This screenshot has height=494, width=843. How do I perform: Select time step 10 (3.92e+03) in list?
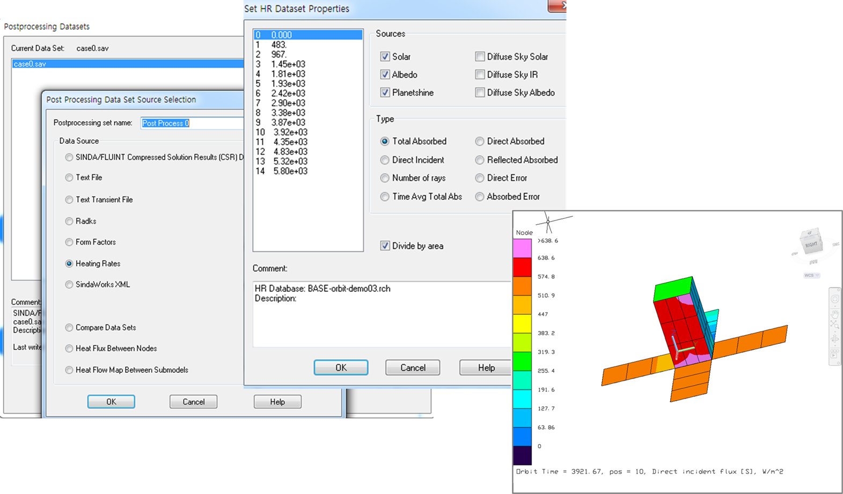(308, 132)
